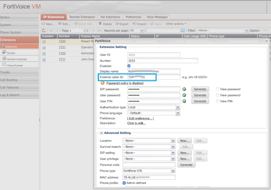Generate a new User password
Image resolution: width=271 pixels, height=190 pixels.
[200, 95]
